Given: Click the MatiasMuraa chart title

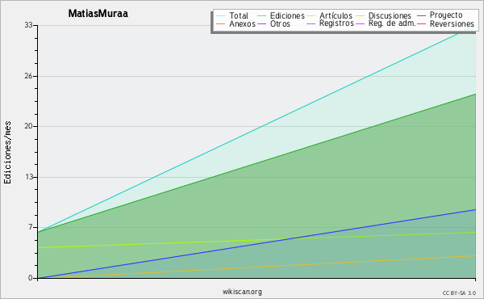Looking at the screenshot, I should pos(98,14).
